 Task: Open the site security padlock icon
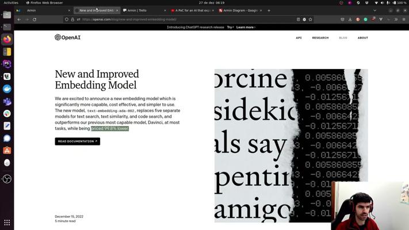click(72, 20)
